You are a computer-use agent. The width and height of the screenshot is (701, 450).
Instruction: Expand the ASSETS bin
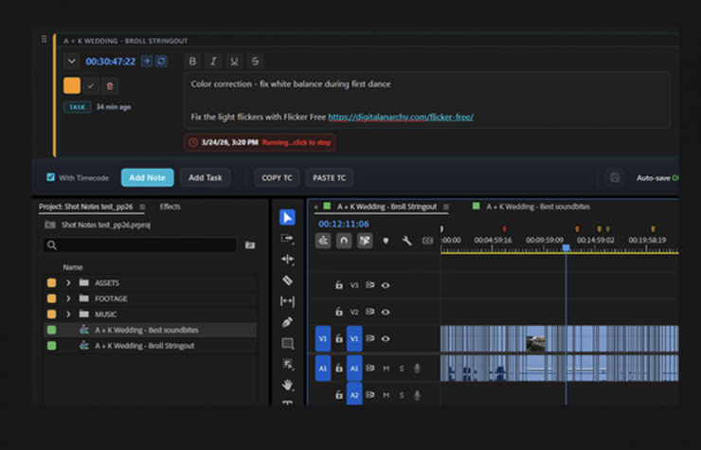(x=68, y=283)
